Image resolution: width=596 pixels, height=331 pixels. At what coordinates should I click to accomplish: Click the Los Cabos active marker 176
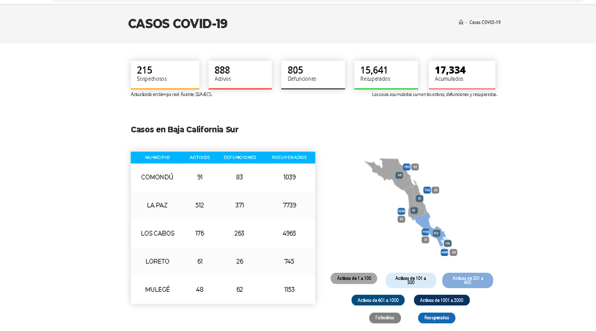pos(447,244)
